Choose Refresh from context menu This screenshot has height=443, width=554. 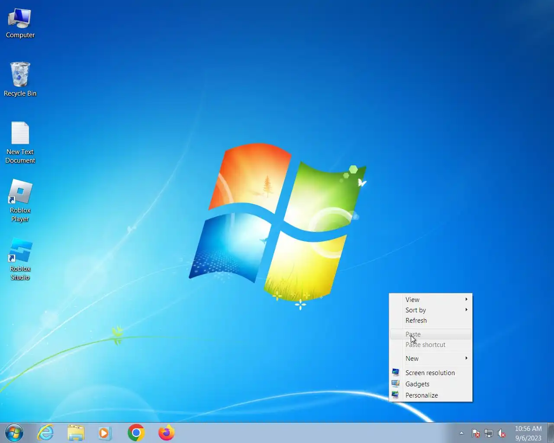(431, 321)
